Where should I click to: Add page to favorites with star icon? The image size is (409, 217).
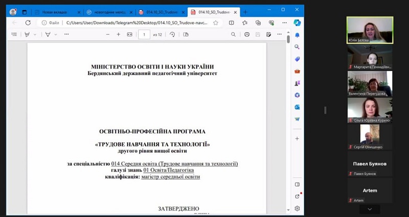[x=215, y=23]
